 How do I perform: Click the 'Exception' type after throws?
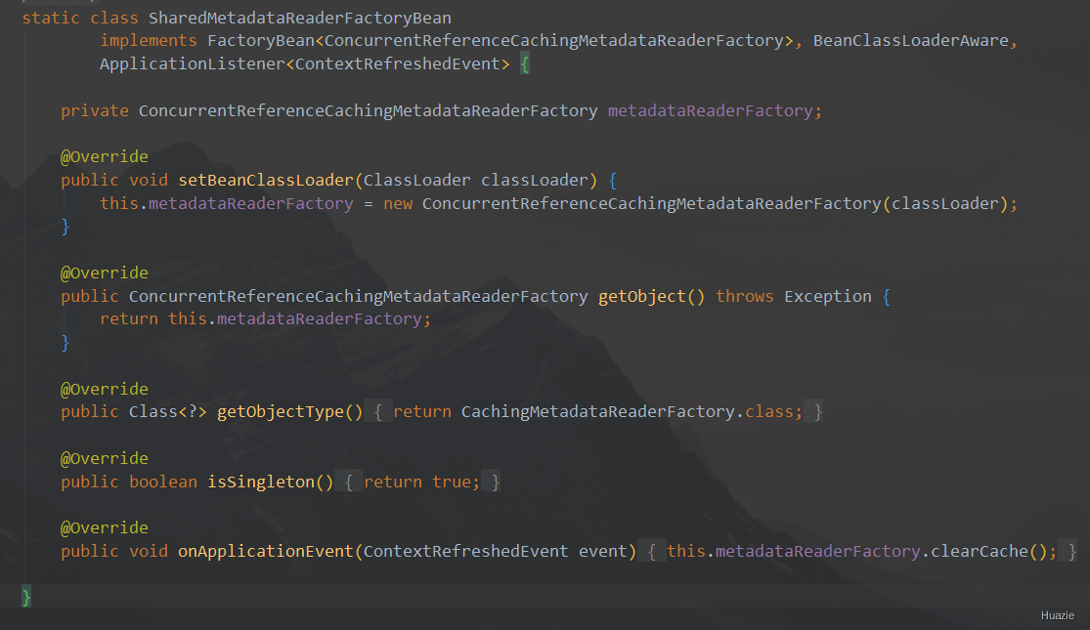(828, 297)
